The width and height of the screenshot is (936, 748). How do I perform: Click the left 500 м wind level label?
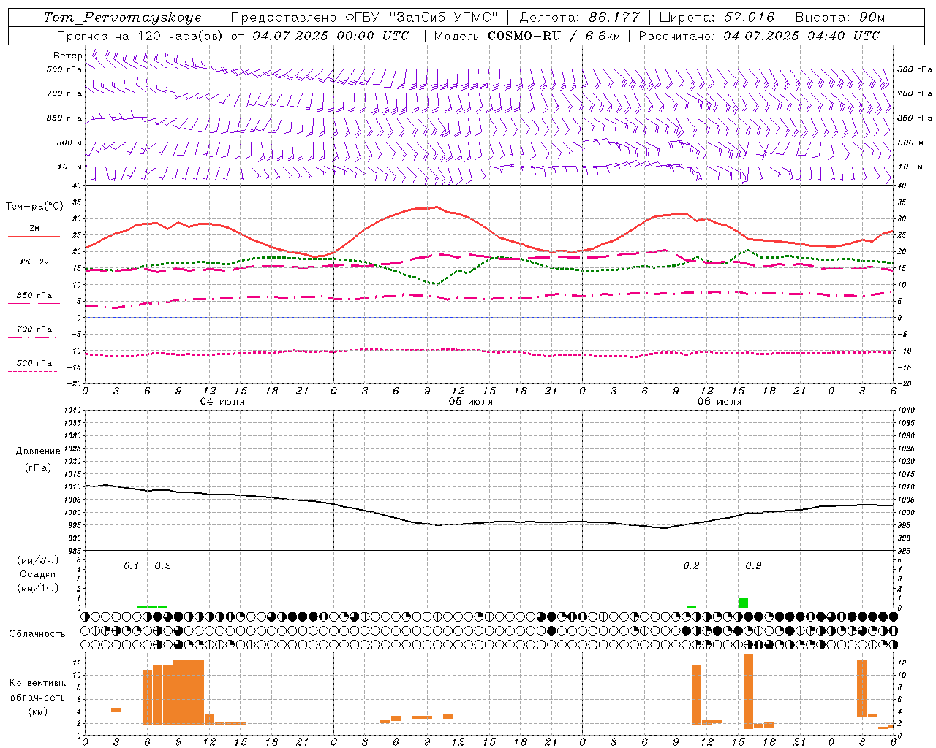pos(69,142)
